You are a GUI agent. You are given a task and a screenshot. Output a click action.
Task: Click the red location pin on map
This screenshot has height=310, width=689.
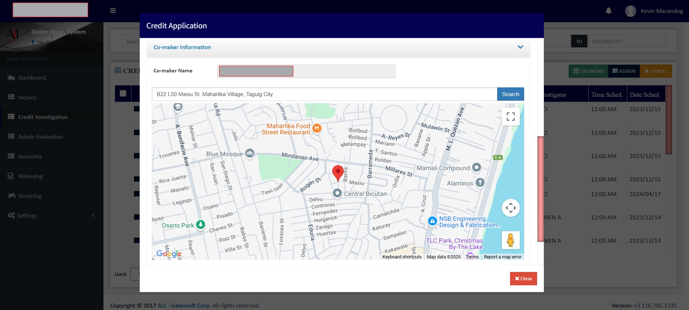point(338,173)
